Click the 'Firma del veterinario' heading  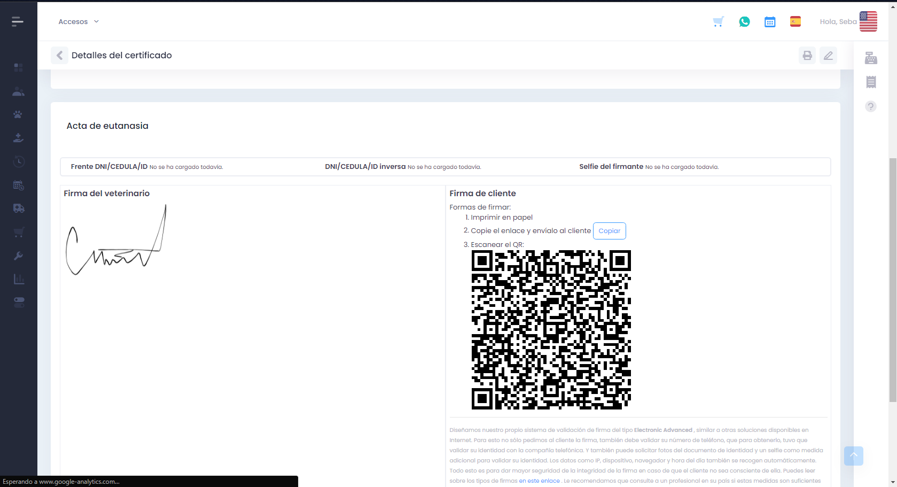click(107, 194)
